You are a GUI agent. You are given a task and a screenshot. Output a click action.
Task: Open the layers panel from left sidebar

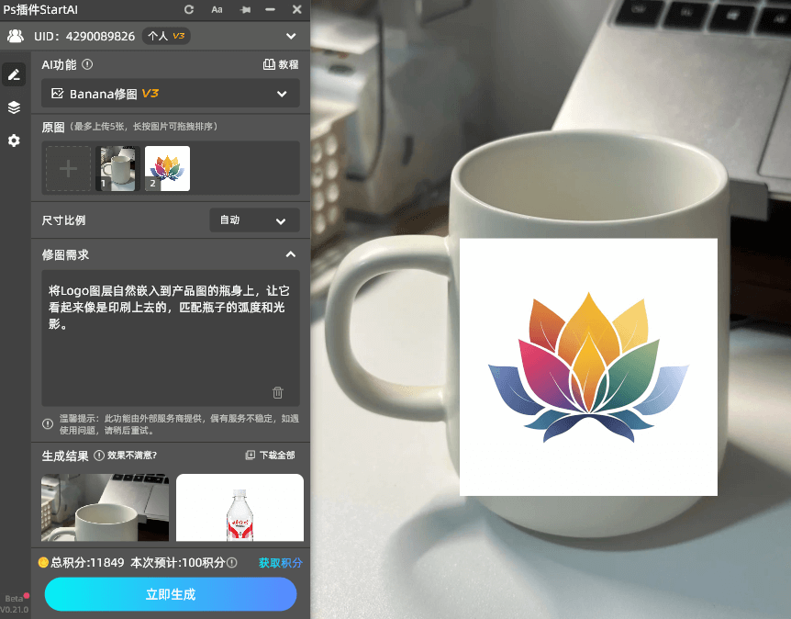13,107
